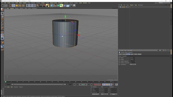
Task: Select the Cylinder object in Object Manager
Action: pyautogui.click(x=123, y=7)
